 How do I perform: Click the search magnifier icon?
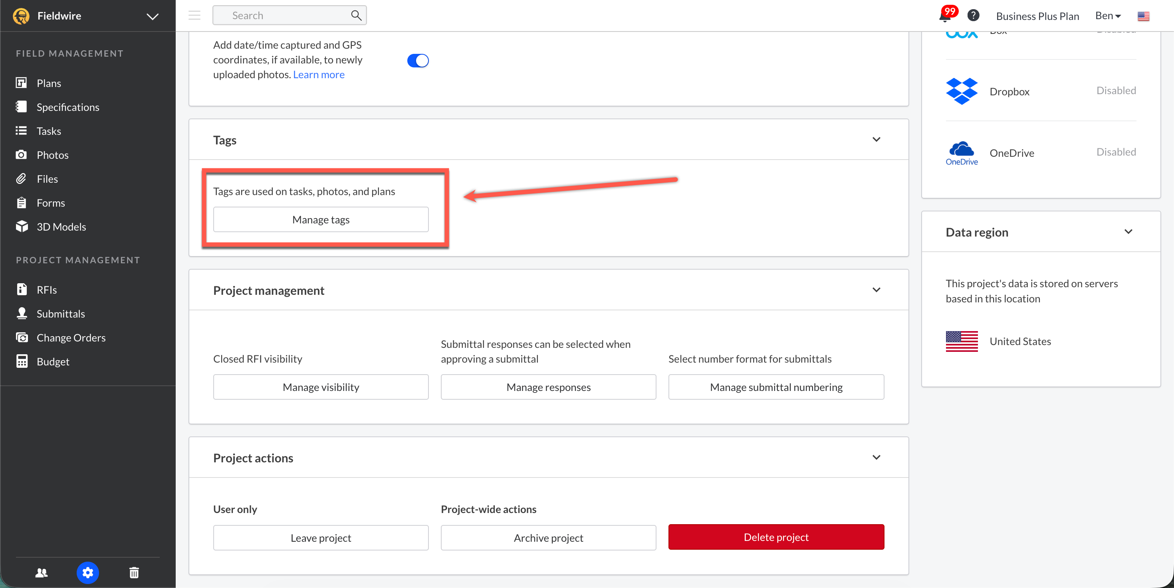click(356, 16)
